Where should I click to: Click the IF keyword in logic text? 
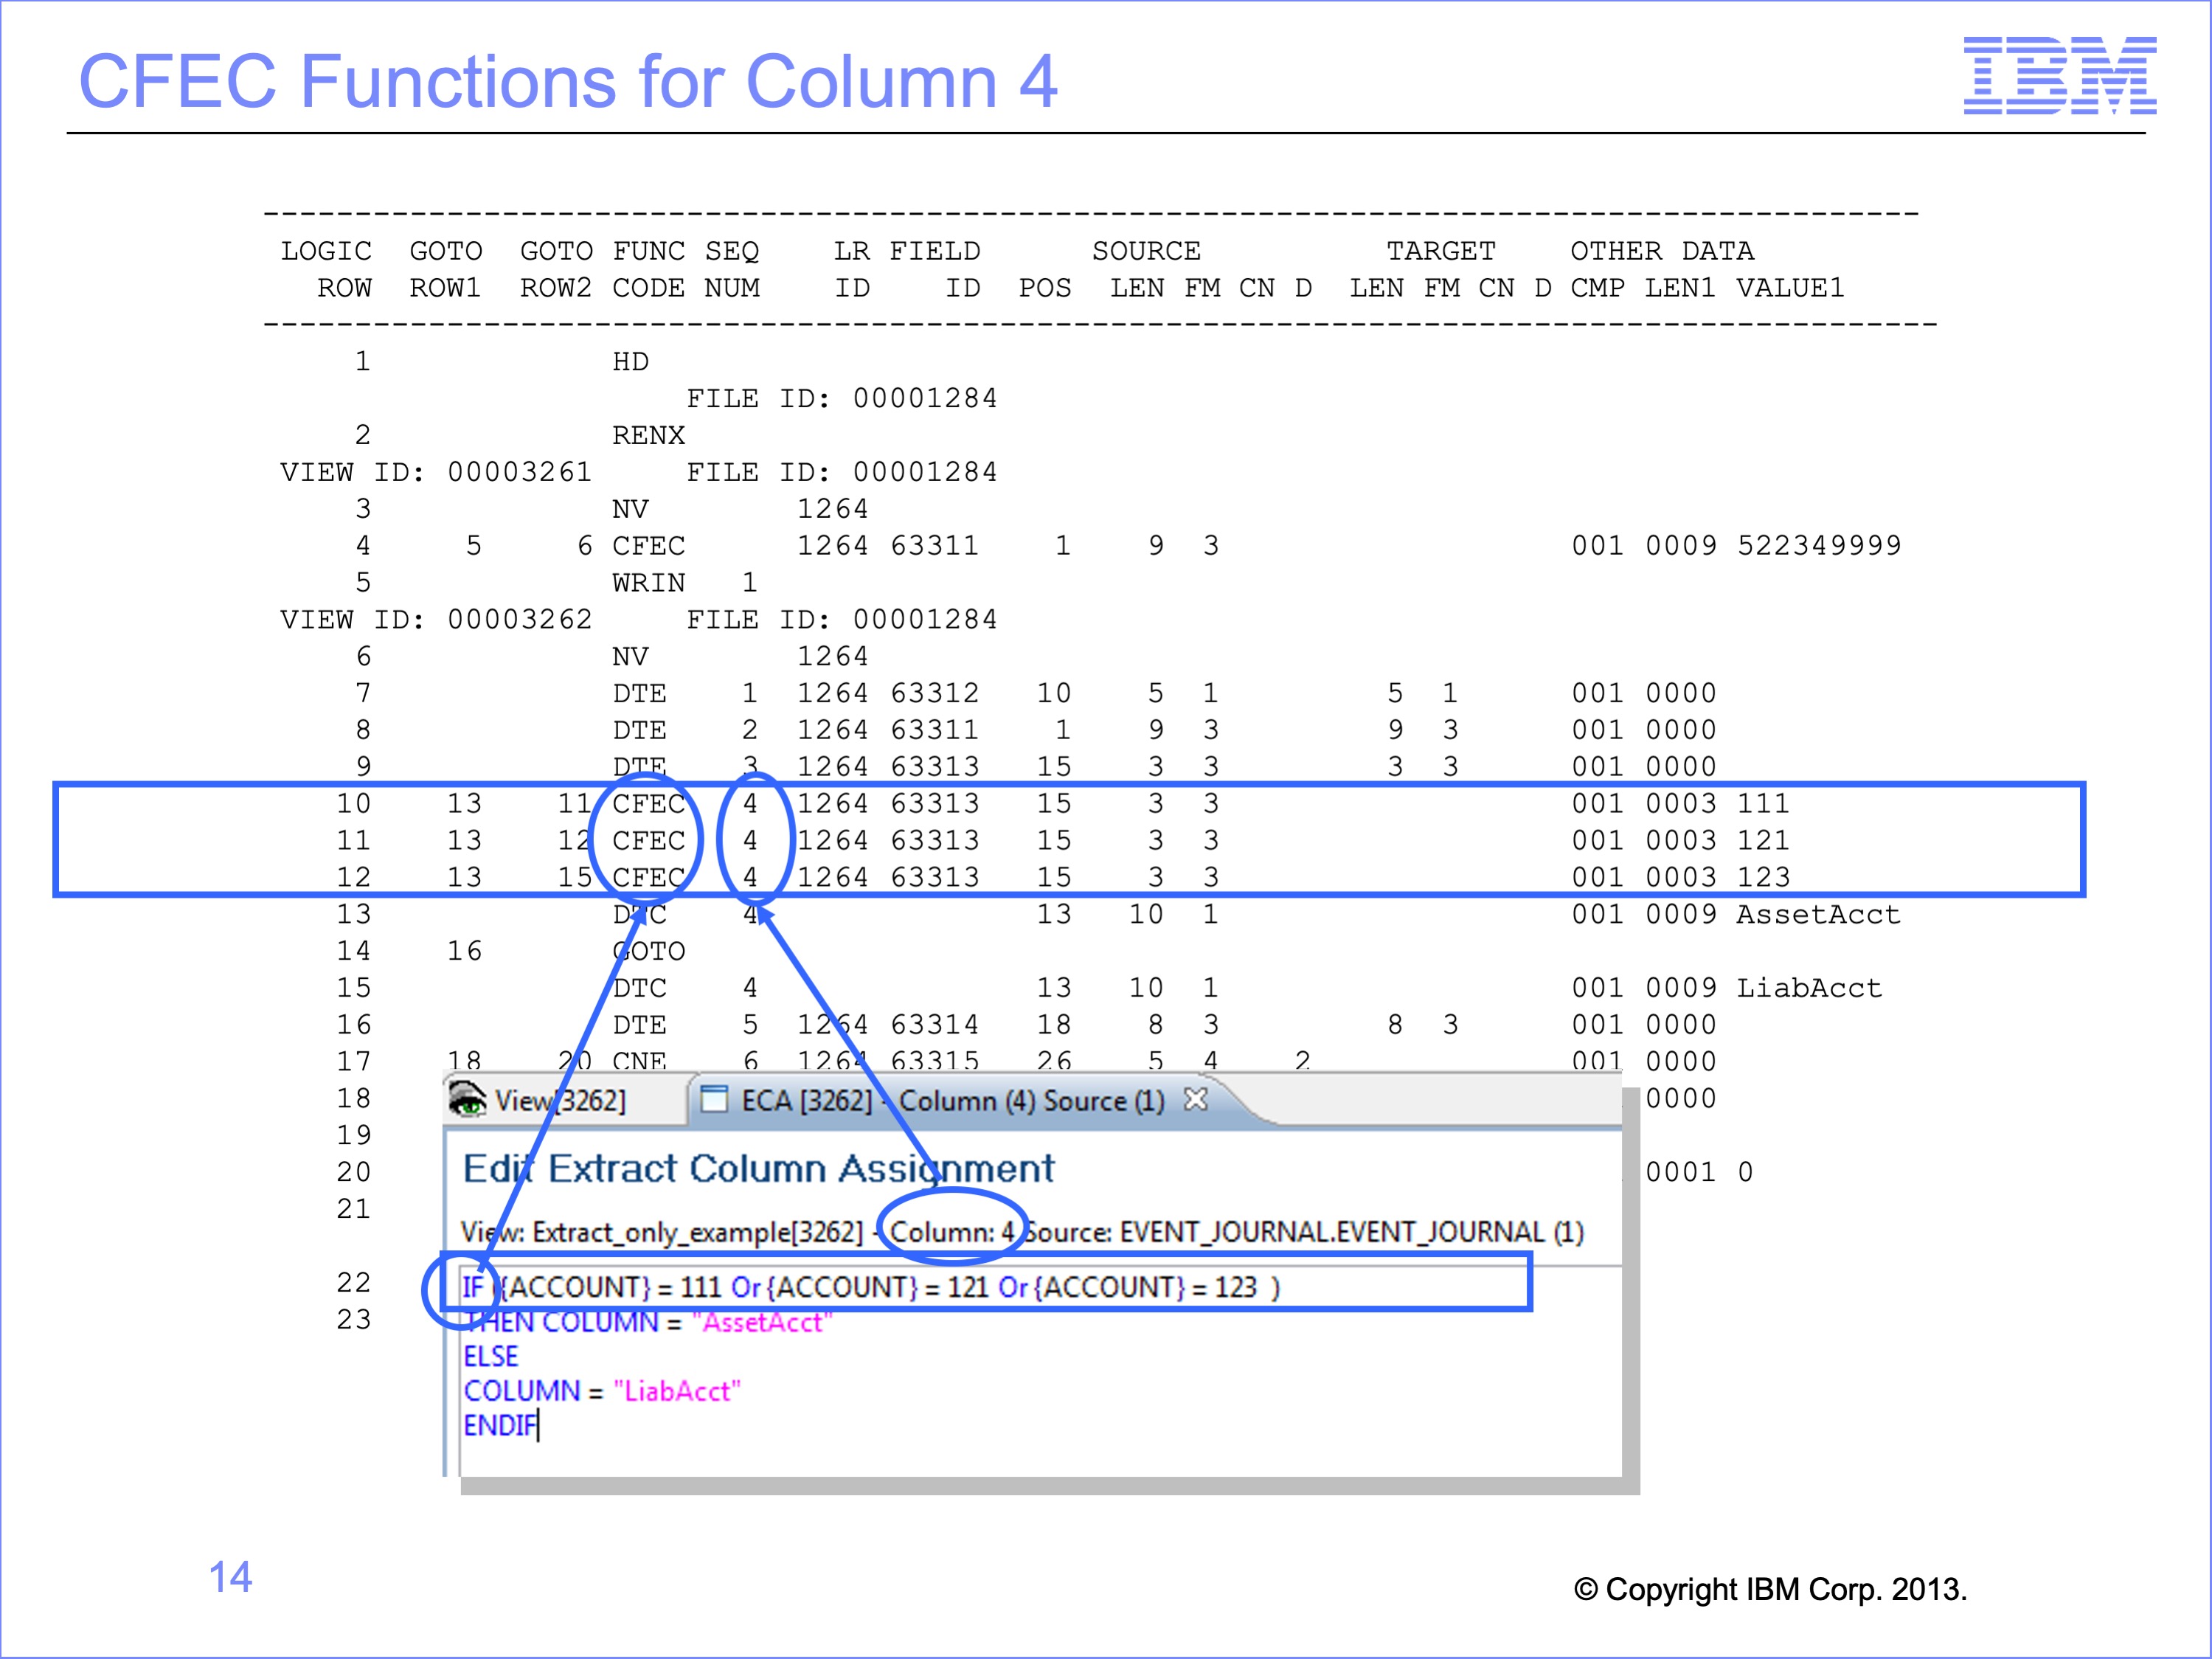pos(472,1287)
